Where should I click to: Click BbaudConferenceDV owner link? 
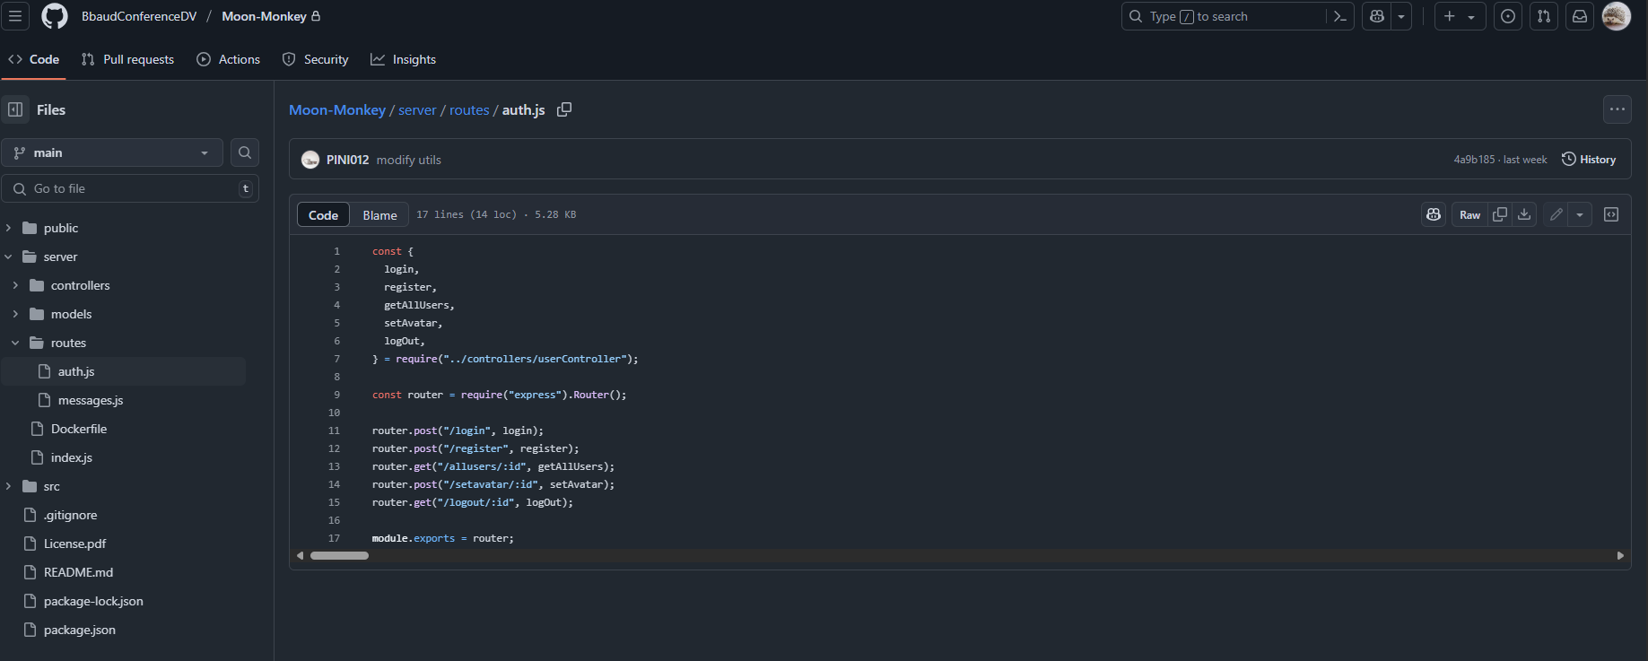[x=139, y=16]
